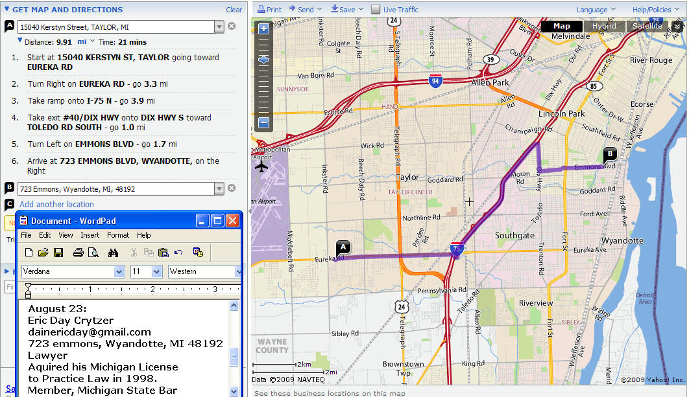689x397 pixels.
Task: Click the WordPad Print icon
Action: 78,253
